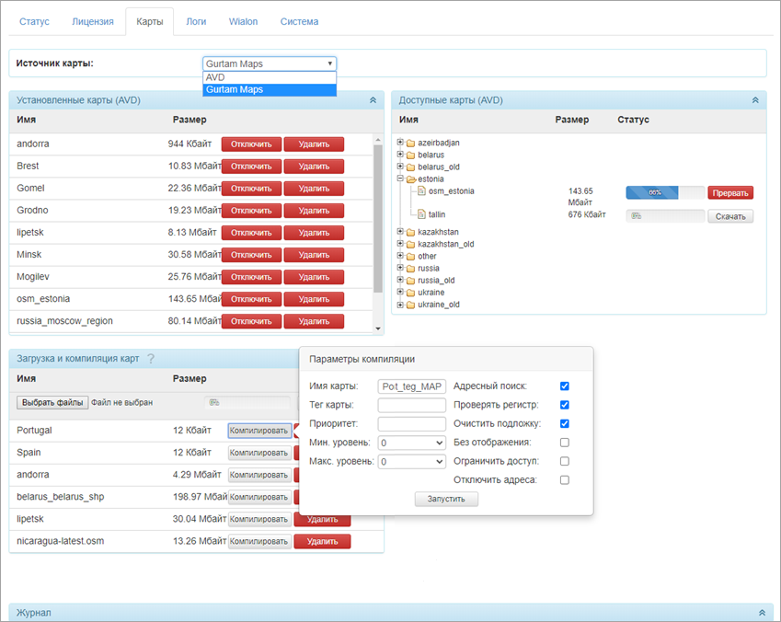Click the tallin file icon
Image resolution: width=781 pixels, height=622 pixels.
(x=422, y=215)
